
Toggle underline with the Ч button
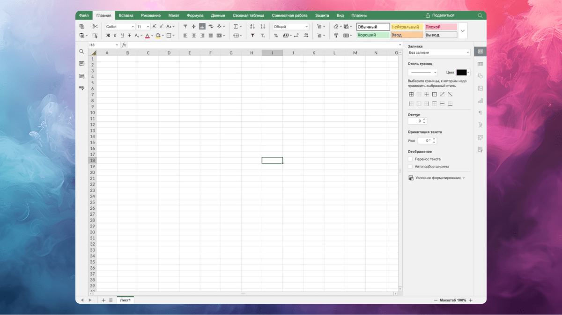[x=122, y=35]
